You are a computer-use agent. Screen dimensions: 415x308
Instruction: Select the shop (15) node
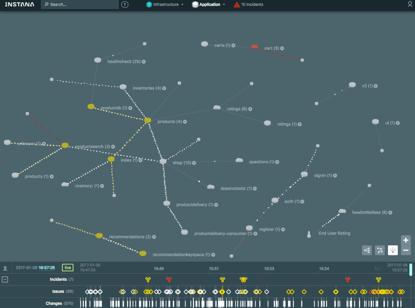click(x=163, y=161)
